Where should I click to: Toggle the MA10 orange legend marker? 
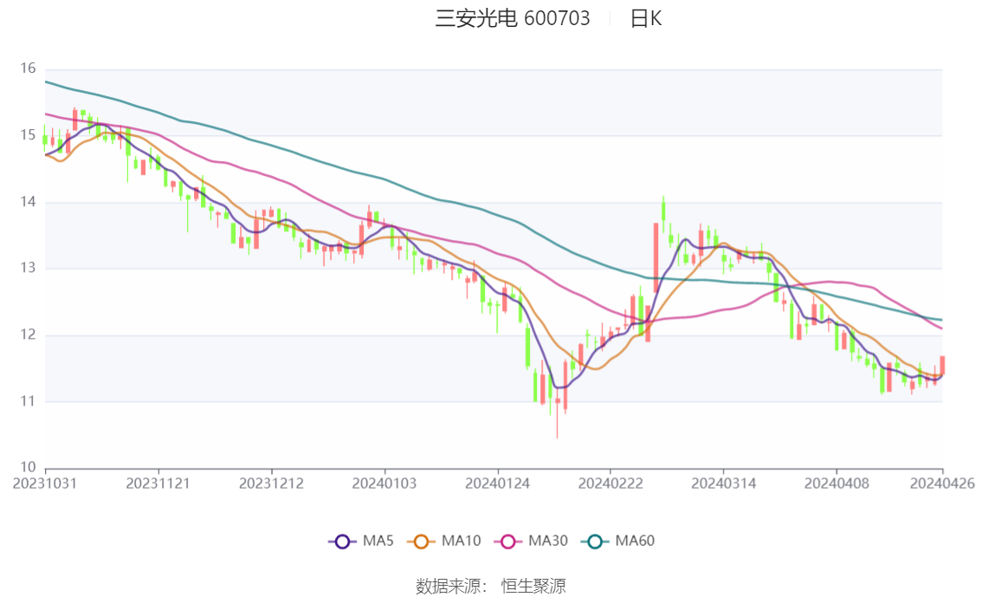tap(421, 542)
